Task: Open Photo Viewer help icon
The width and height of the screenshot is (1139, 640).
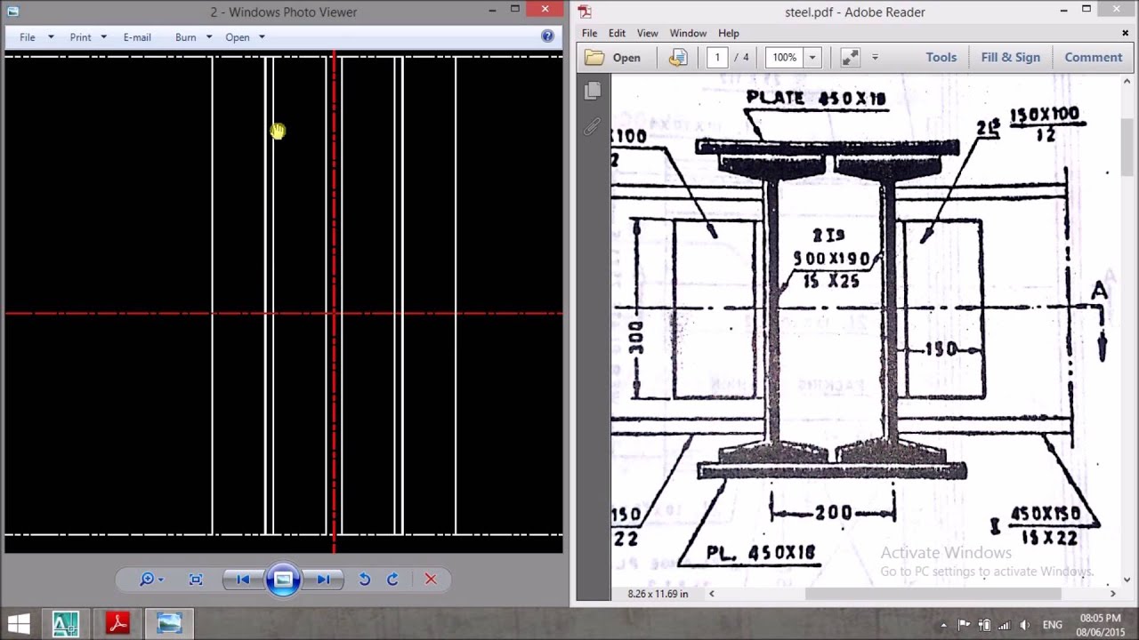Action: tap(547, 36)
